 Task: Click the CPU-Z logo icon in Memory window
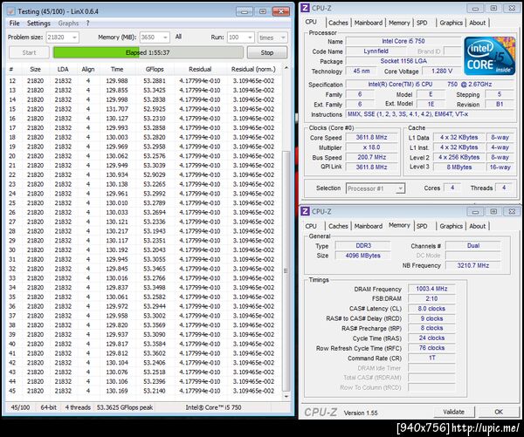305,211
